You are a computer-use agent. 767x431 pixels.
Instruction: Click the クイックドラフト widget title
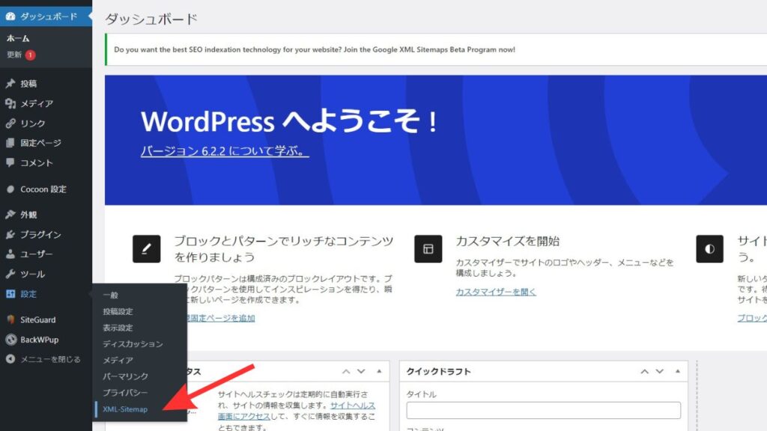tap(439, 371)
